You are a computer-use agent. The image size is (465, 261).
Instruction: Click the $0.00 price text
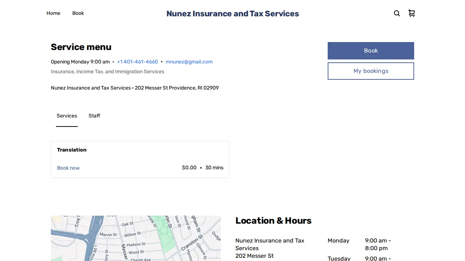pos(189,168)
